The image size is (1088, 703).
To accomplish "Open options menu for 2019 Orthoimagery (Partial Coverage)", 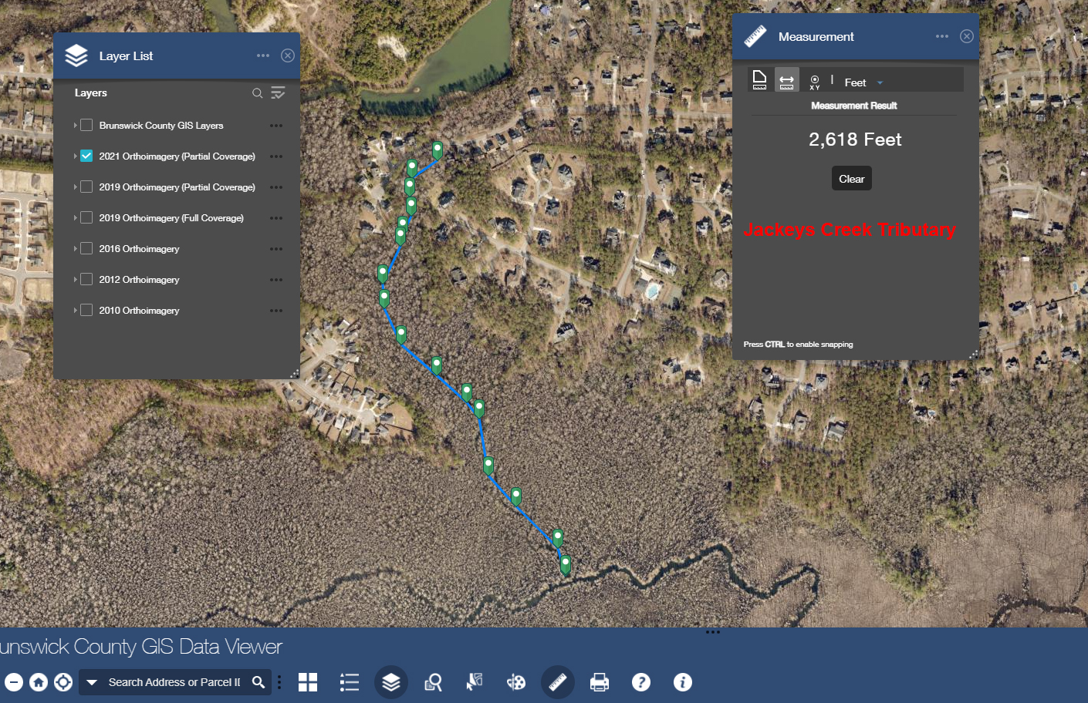I will [276, 187].
